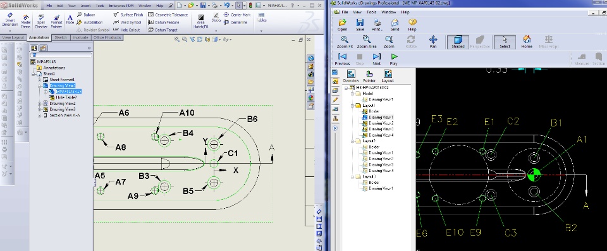Insert a Datum Target
Image resolution: width=607 pixels, height=251 pixels.
point(162,30)
